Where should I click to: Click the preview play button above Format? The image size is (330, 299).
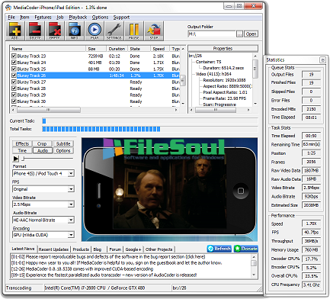point(16,159)
